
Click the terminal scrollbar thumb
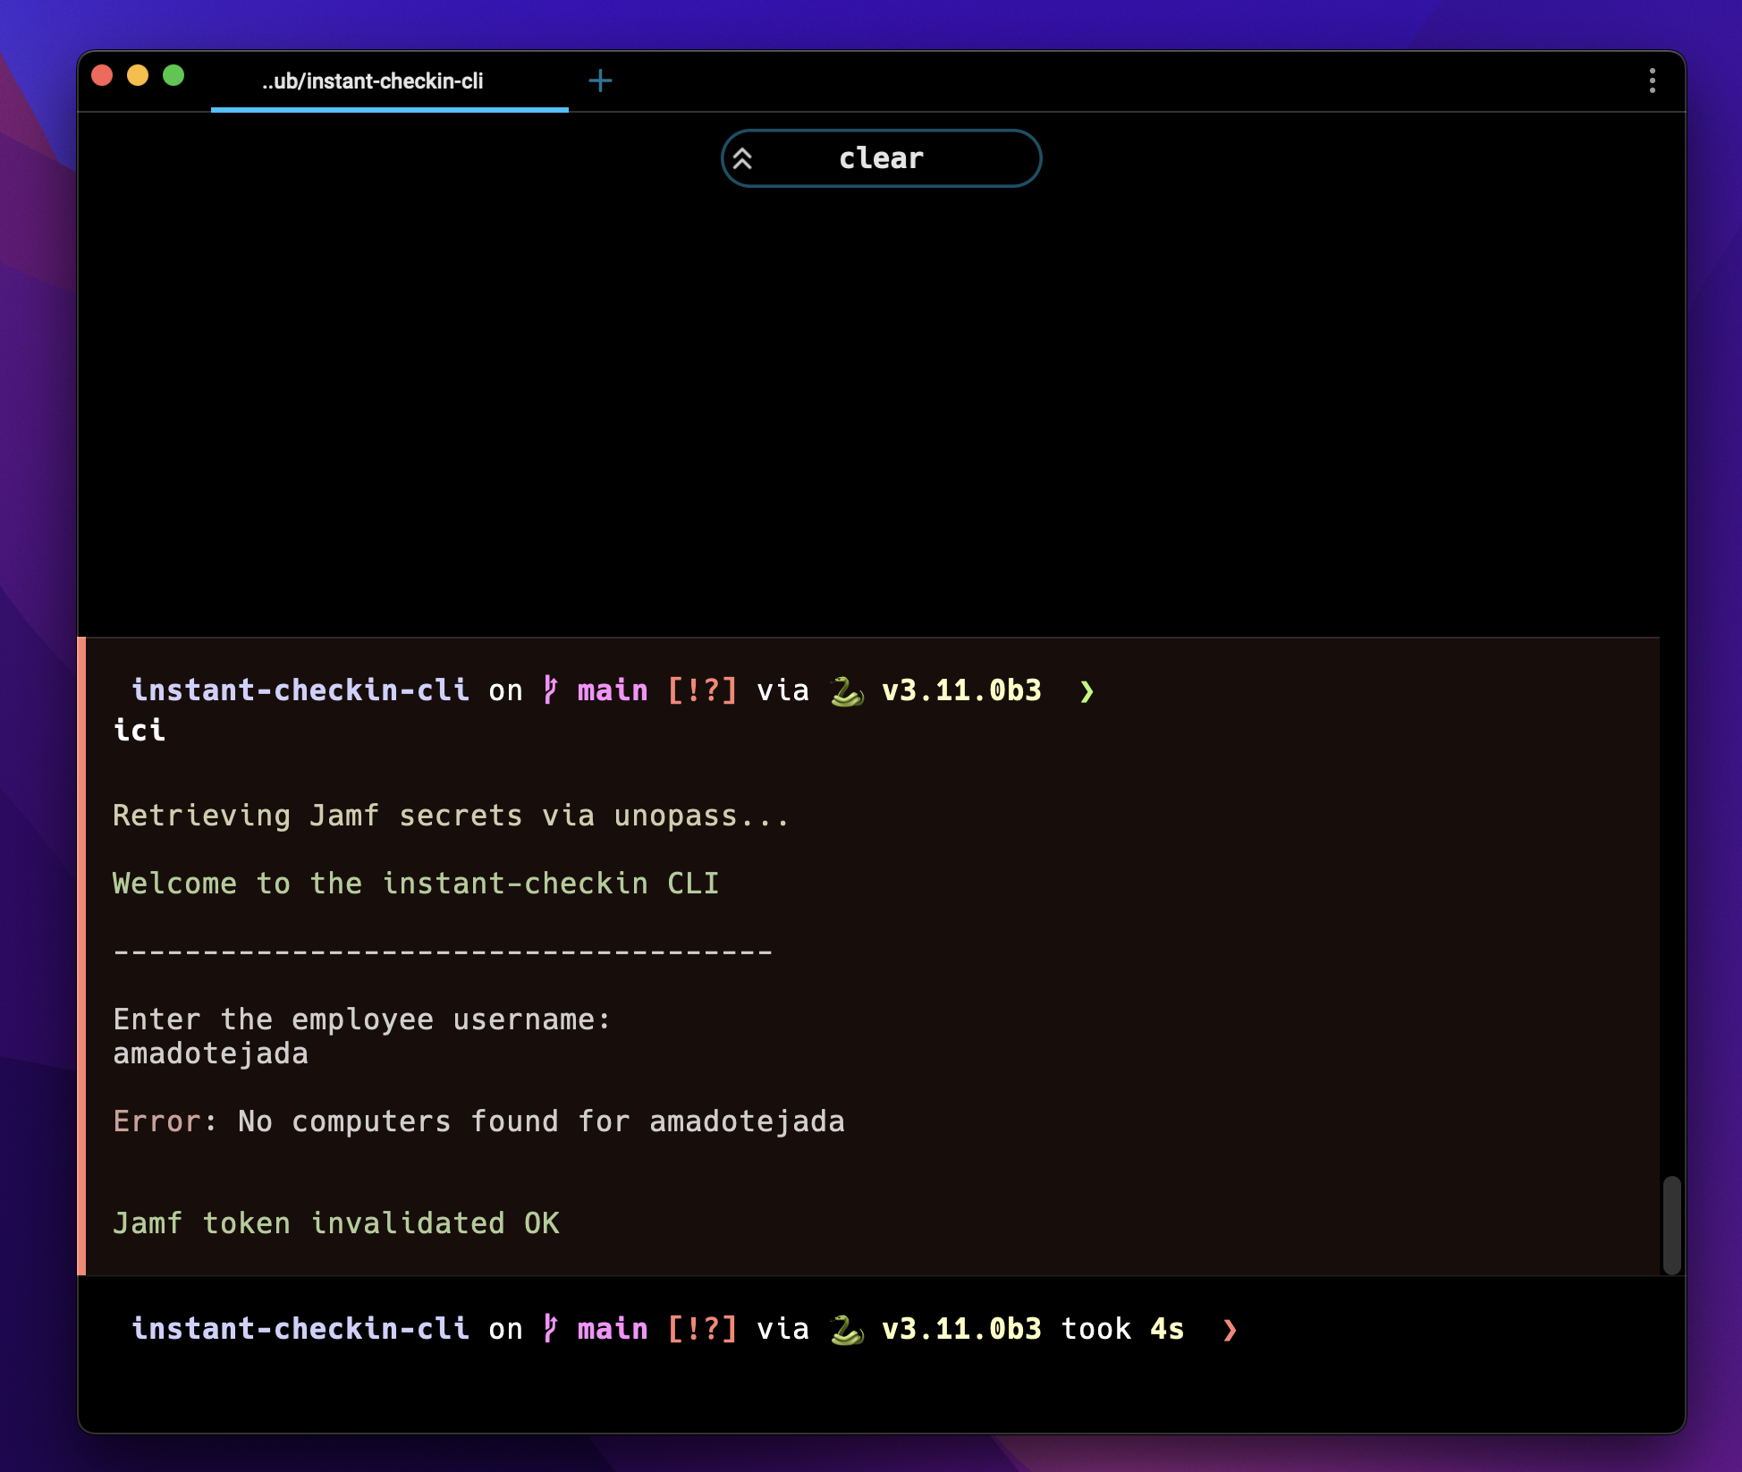(x=1670, y=1224)
